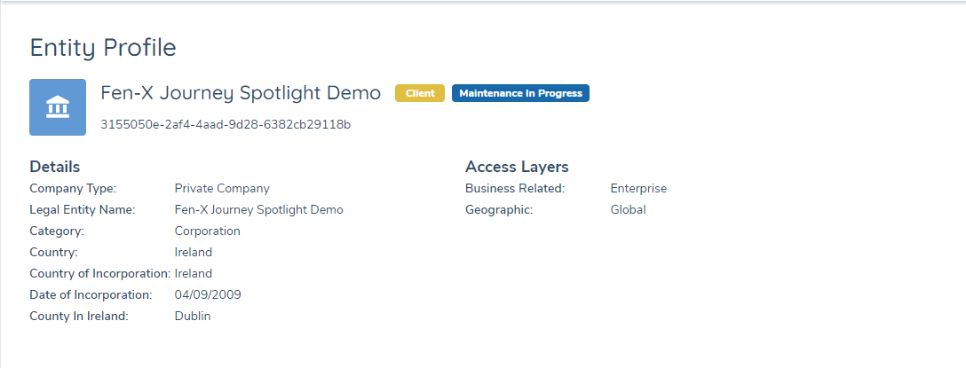Select the date 04/09/2009
Viewport: 966px width, 368px height.
208,294
